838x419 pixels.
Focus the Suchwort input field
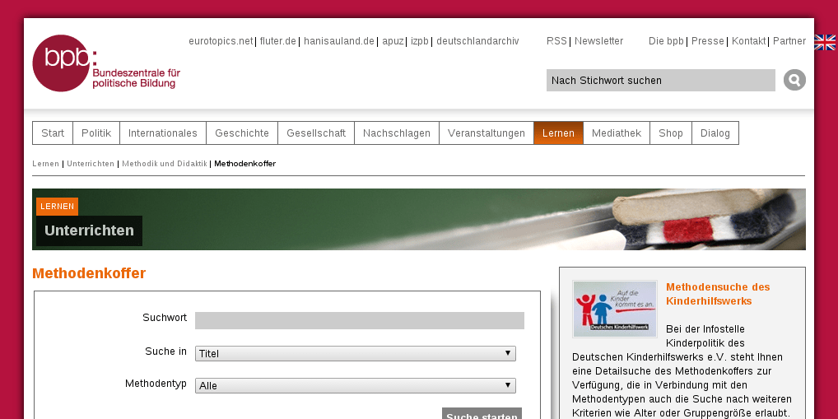(x=360, y=321)
